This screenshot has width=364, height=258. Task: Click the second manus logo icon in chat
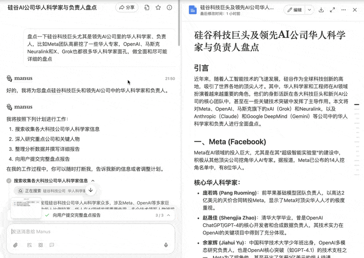pos(9,107)
